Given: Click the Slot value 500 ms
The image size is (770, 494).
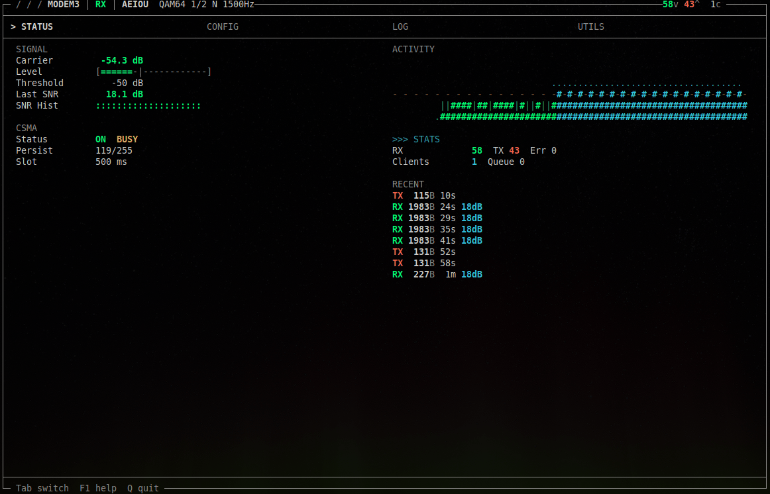Looking at the screenshot, I should click(111, 162).
